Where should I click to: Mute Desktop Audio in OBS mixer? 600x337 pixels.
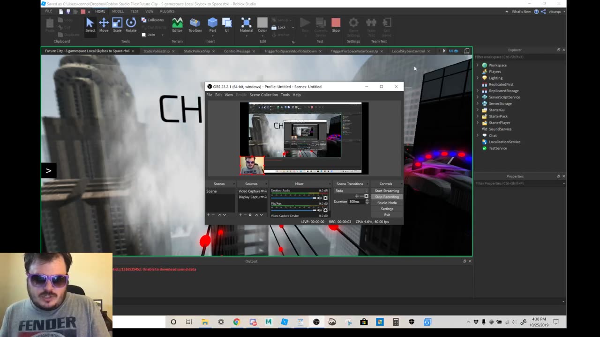pos(320,198)
